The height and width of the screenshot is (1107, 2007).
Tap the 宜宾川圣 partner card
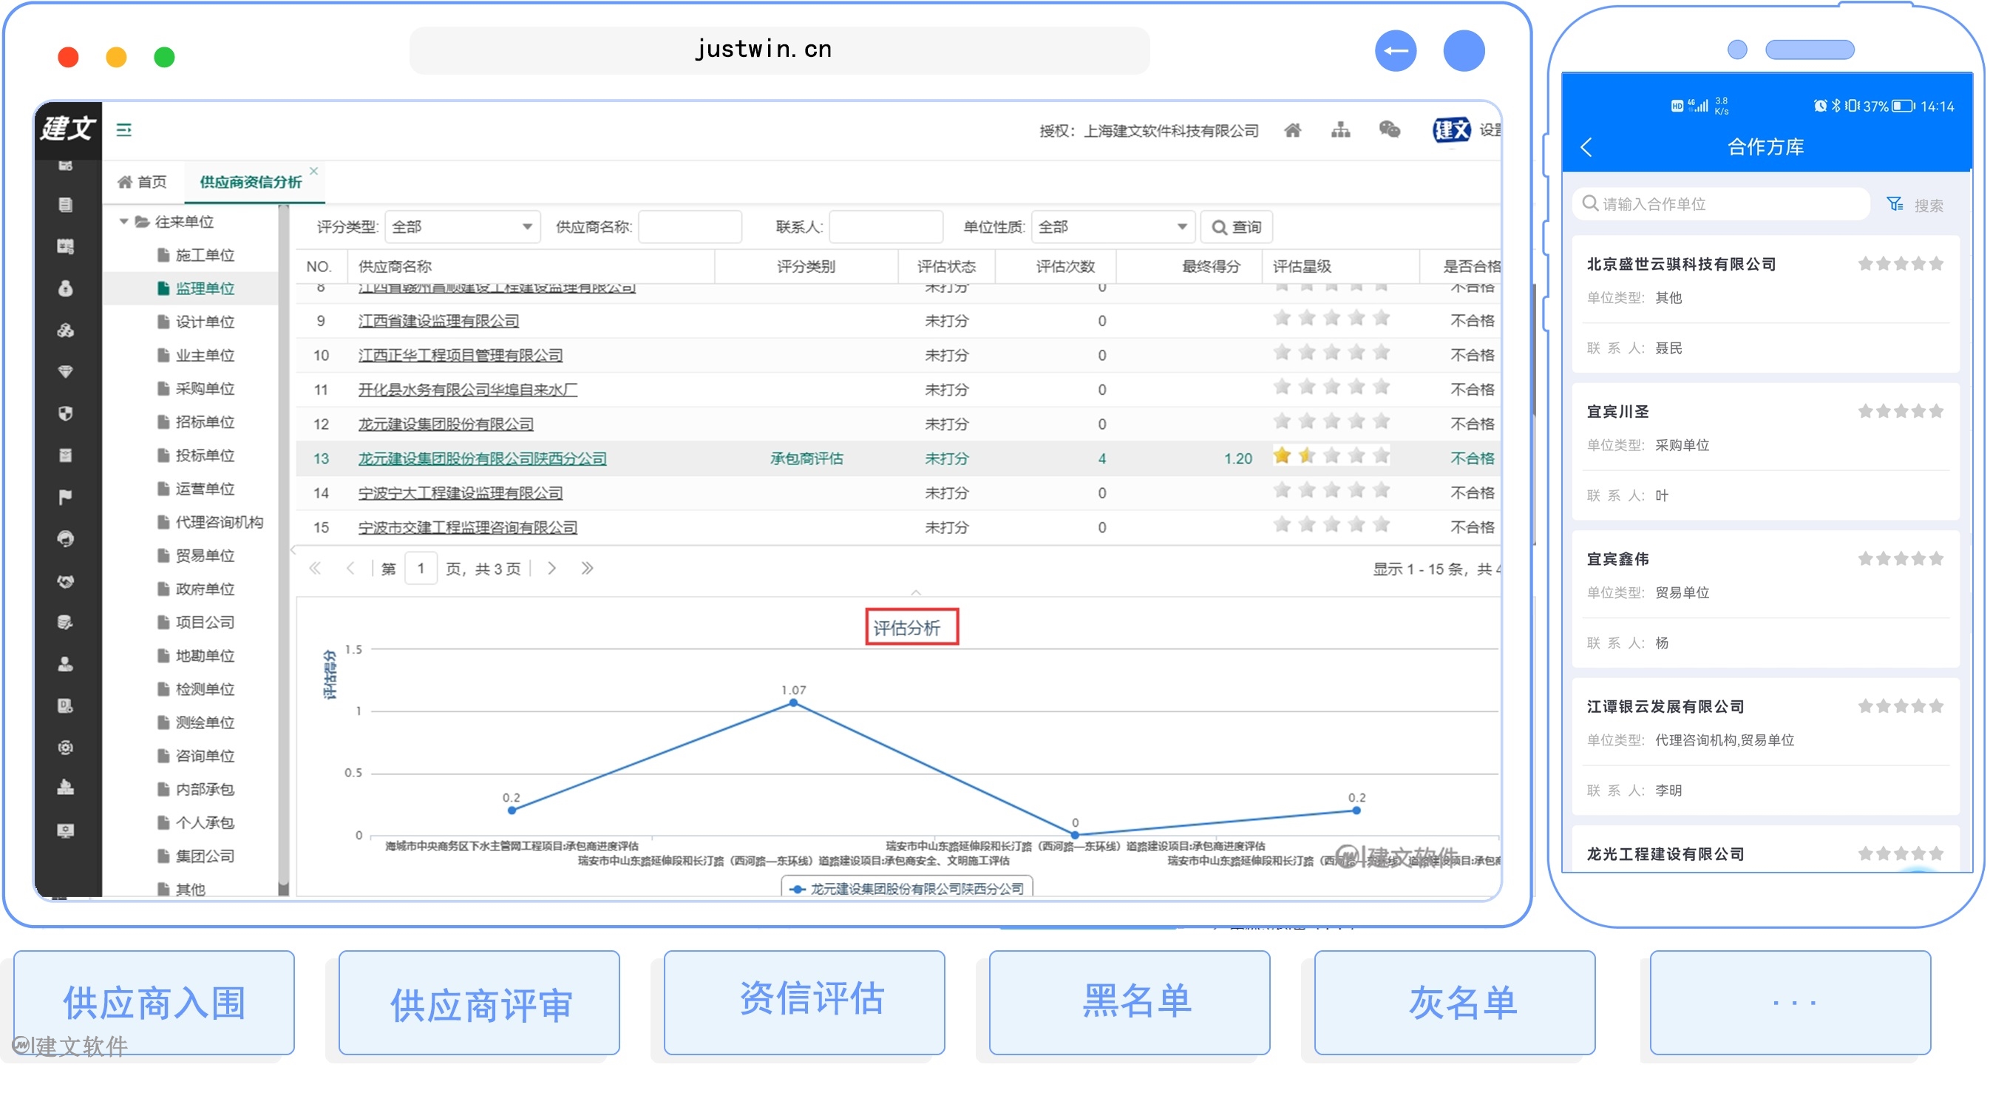coord(1765,451)
